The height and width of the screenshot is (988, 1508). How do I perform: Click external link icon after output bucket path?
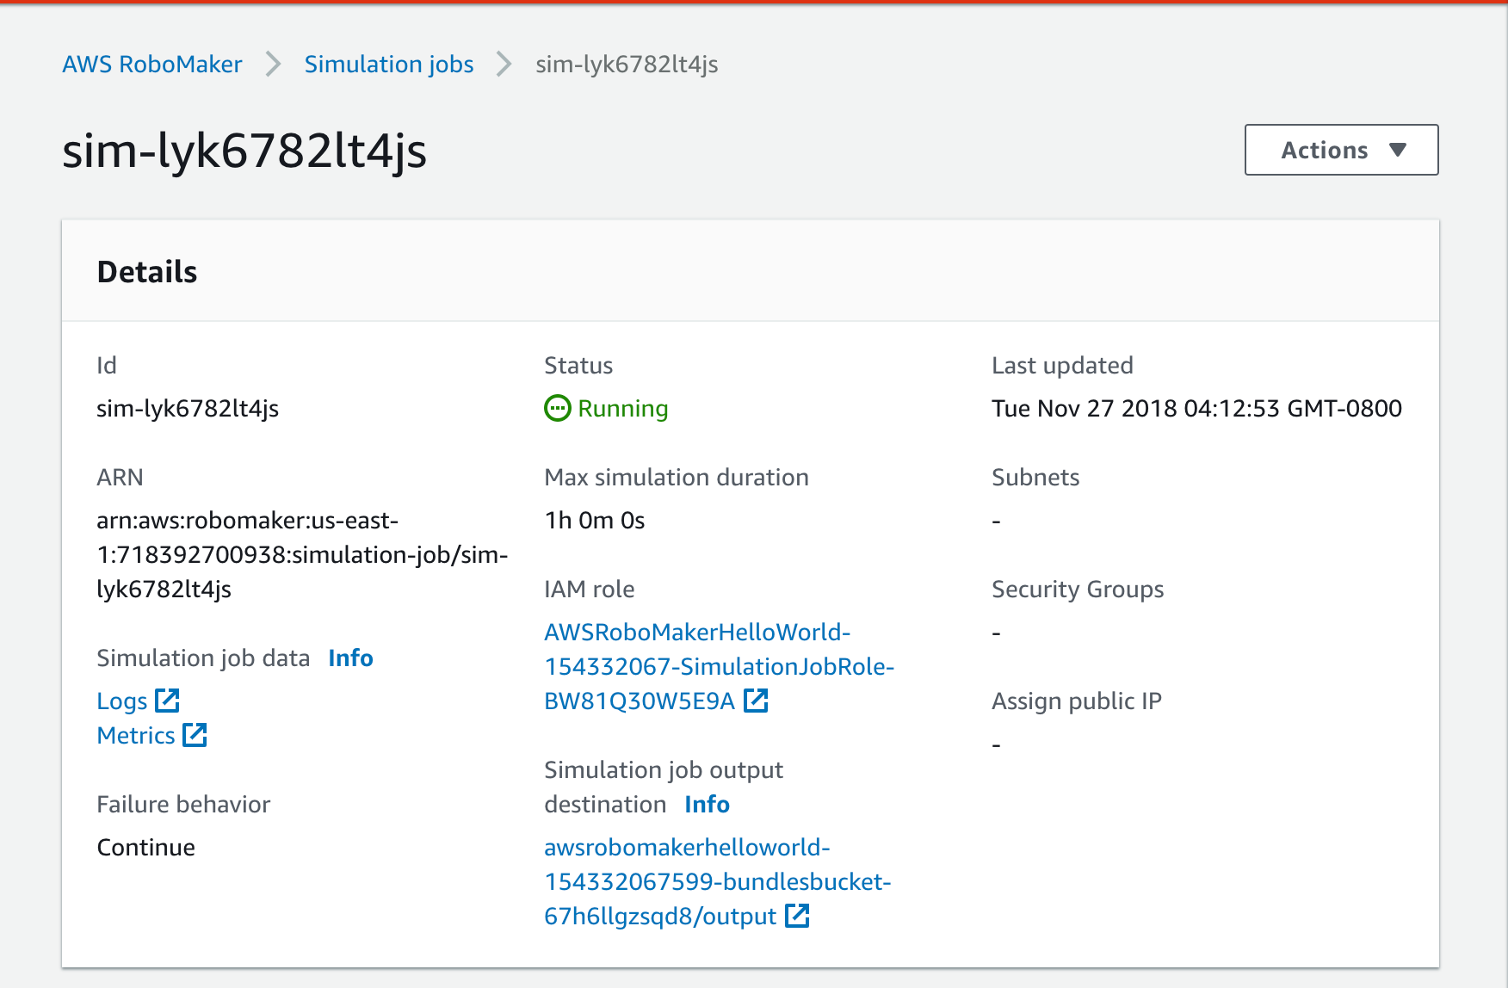point(797,916)
